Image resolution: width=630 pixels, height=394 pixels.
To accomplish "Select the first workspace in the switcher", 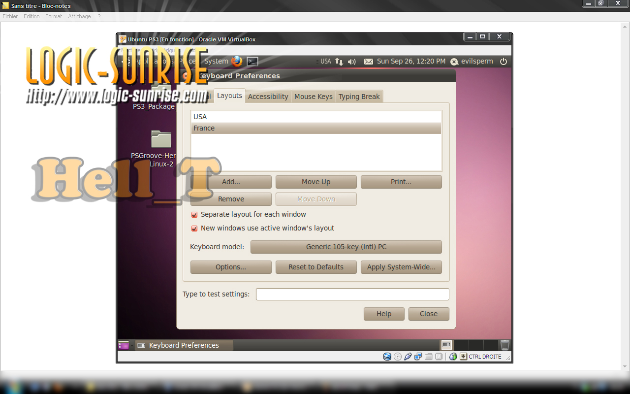I will 447,345.
